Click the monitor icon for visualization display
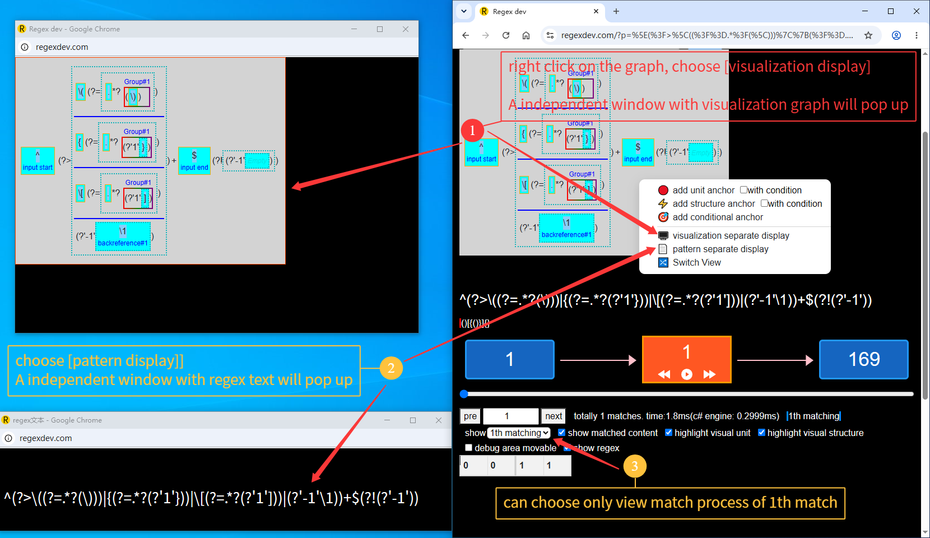Screen dimensions: 930x538 663,236
